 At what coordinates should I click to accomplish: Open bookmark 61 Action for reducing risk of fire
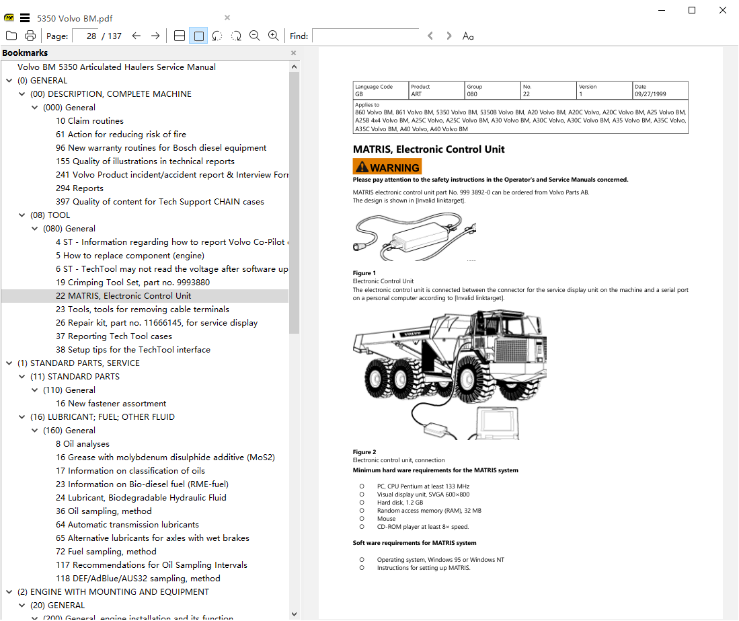[x=121, y=135]
